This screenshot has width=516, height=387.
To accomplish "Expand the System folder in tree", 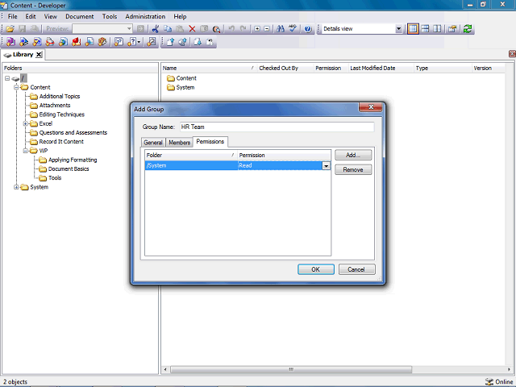I will (16, 187).
